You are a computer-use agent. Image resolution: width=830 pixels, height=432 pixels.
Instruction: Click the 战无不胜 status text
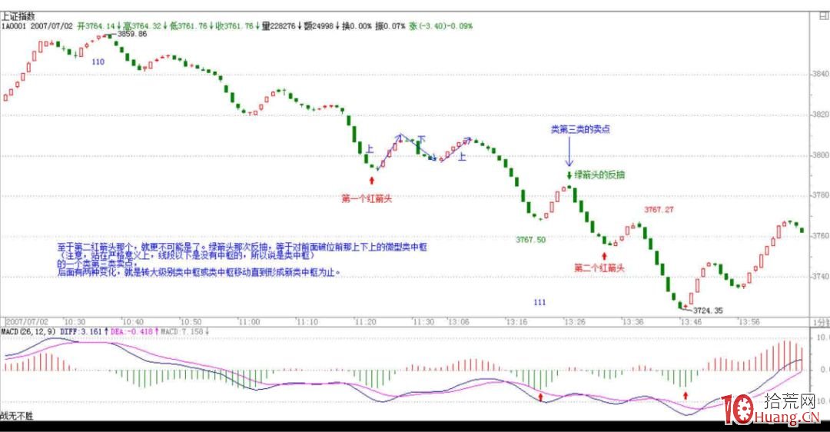(17, 416)
